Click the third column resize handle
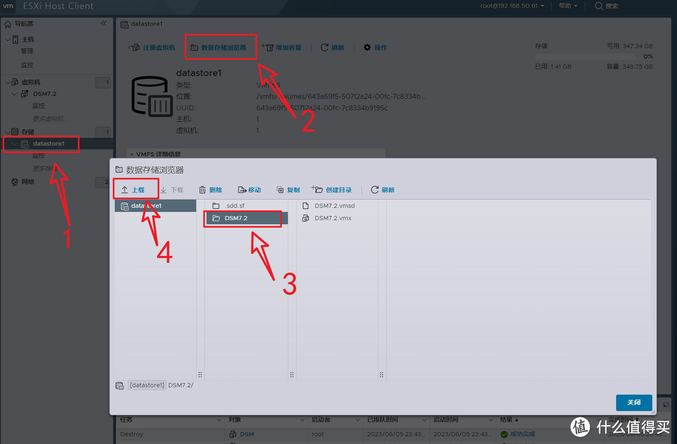This screenshot has height=444, width=677. [381, 375]
